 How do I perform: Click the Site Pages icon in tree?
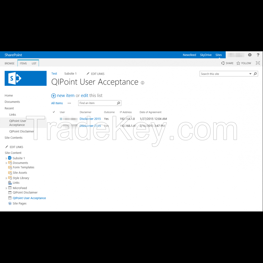tap(10, 204)
